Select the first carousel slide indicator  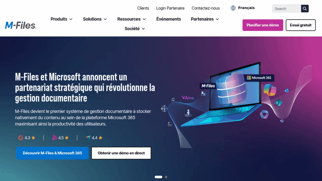158,177
